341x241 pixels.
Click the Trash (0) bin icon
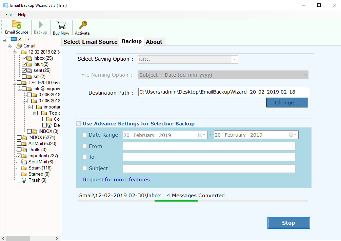tap(24, 180)
